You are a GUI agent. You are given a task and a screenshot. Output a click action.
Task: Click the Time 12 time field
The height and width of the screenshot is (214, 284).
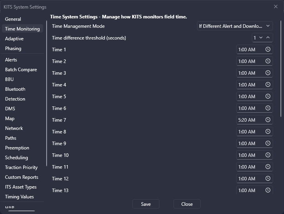coord(255,178)
